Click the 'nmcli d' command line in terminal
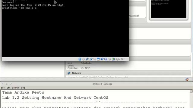Viewport: 193px width, 108px height. [x=20, y=8]
